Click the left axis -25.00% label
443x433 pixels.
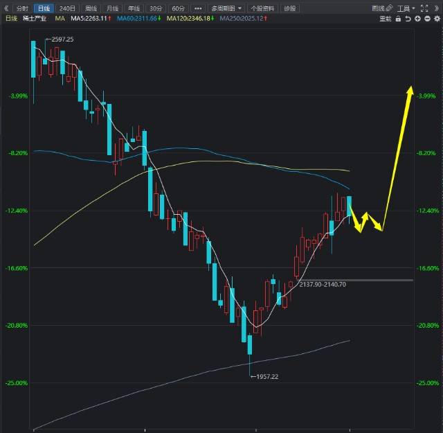point(17,383)
